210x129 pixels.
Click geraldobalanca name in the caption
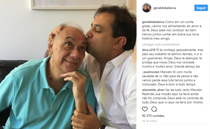click(153, 22)
